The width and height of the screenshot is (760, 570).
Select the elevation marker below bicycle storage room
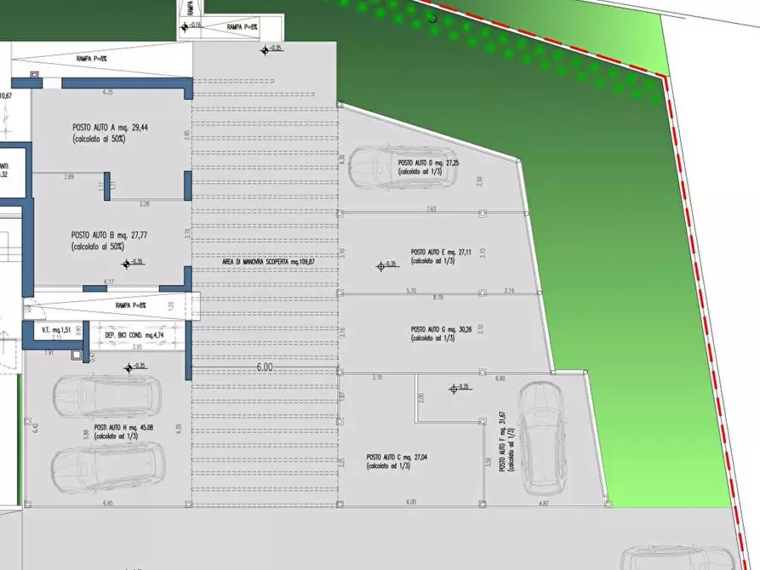point(129,368)
